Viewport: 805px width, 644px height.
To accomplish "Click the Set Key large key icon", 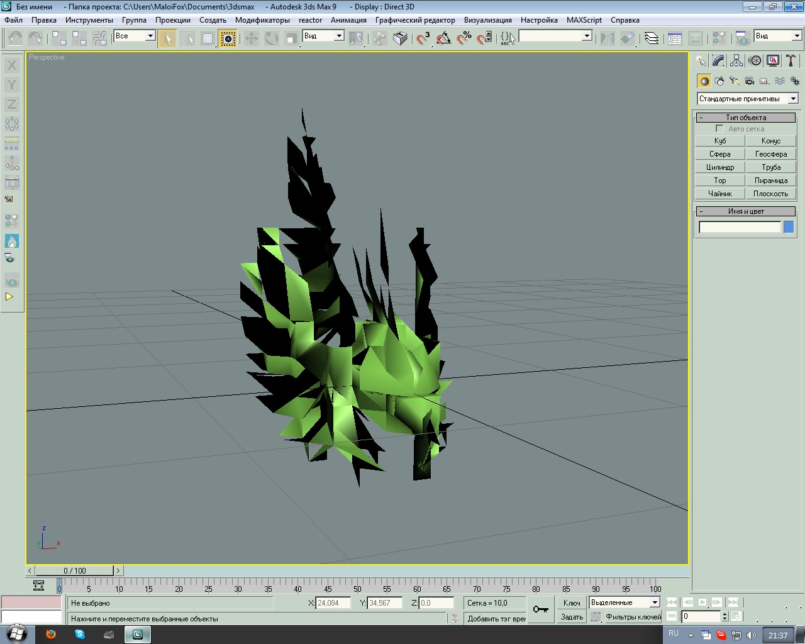I will pos(540,609).
